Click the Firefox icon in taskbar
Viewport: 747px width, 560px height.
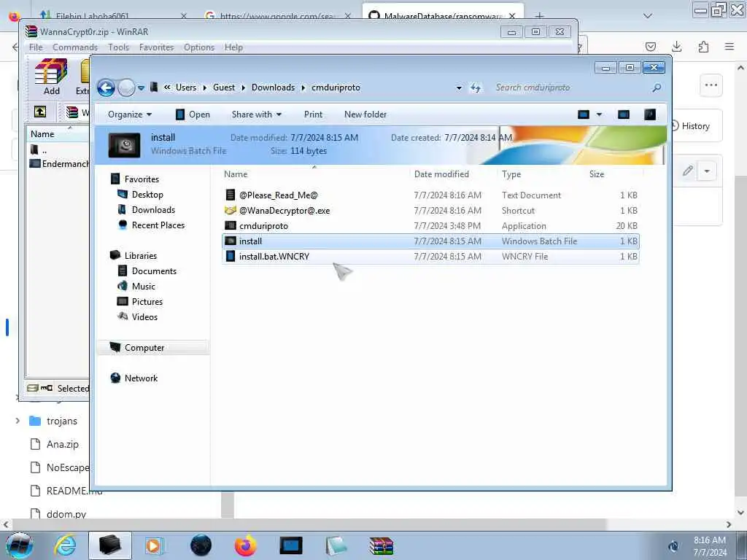245,545
